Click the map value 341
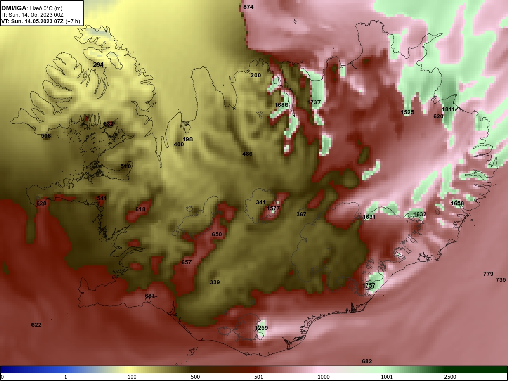Viewport: 508px width, 381px height. pos(261,202)
